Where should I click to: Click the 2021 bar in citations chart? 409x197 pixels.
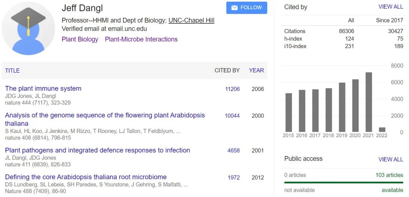coord(368,102)
